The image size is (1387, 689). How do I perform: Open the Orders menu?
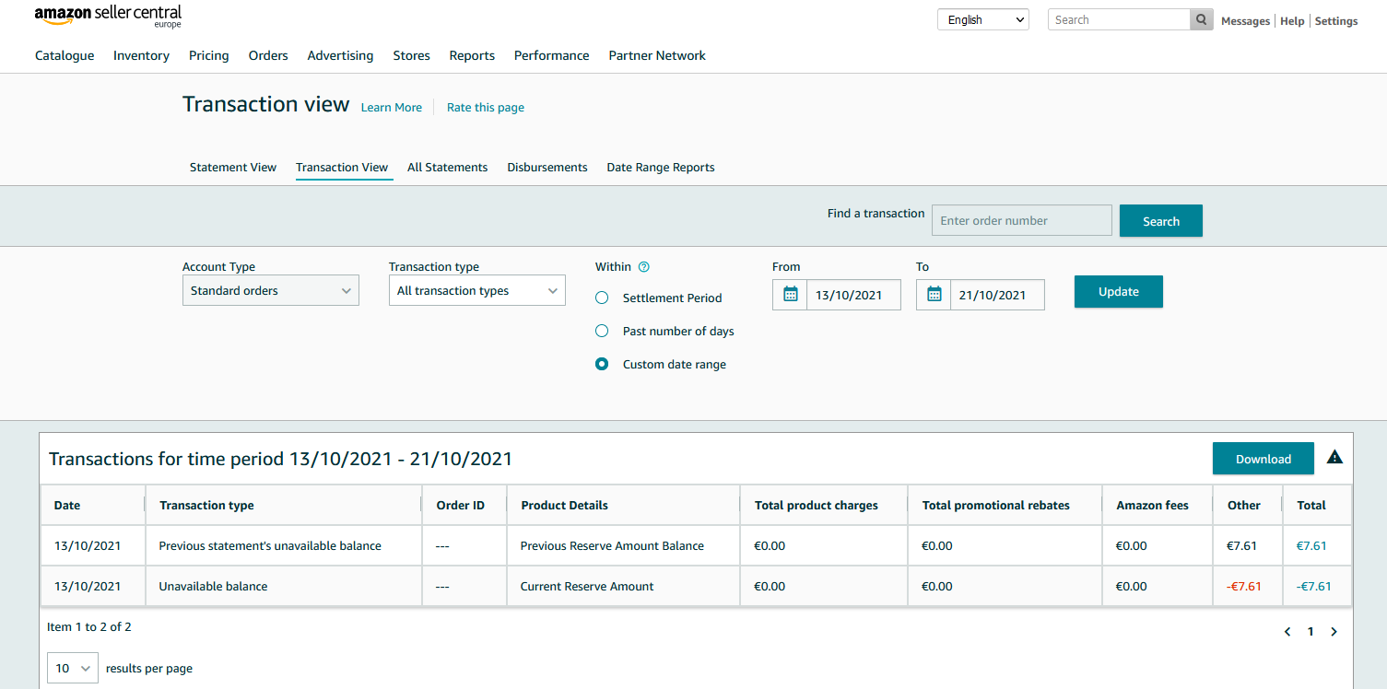pos(268,55)
